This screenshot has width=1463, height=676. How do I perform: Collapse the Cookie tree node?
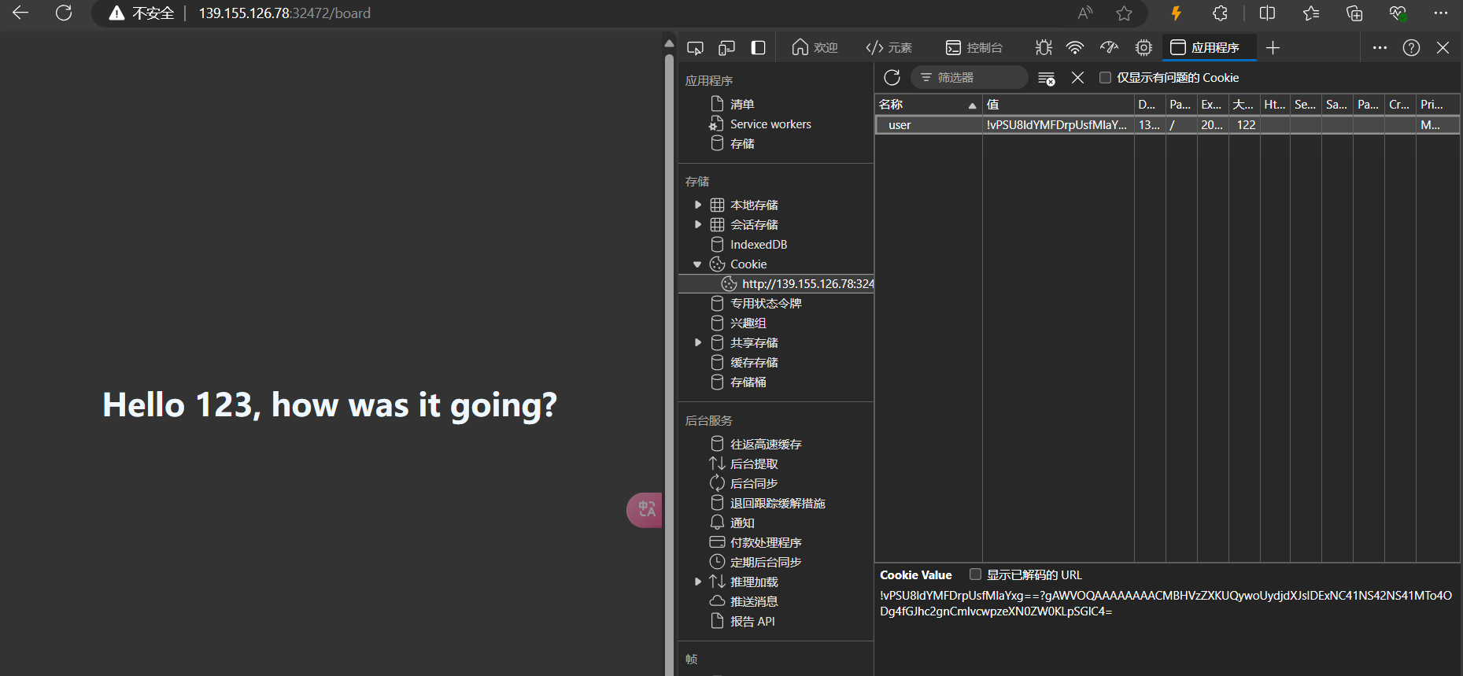pos(697,264)
